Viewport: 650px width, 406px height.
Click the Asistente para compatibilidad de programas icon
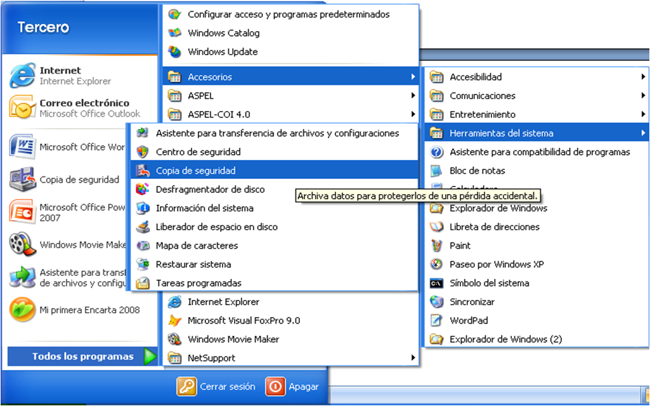[436, 152]
